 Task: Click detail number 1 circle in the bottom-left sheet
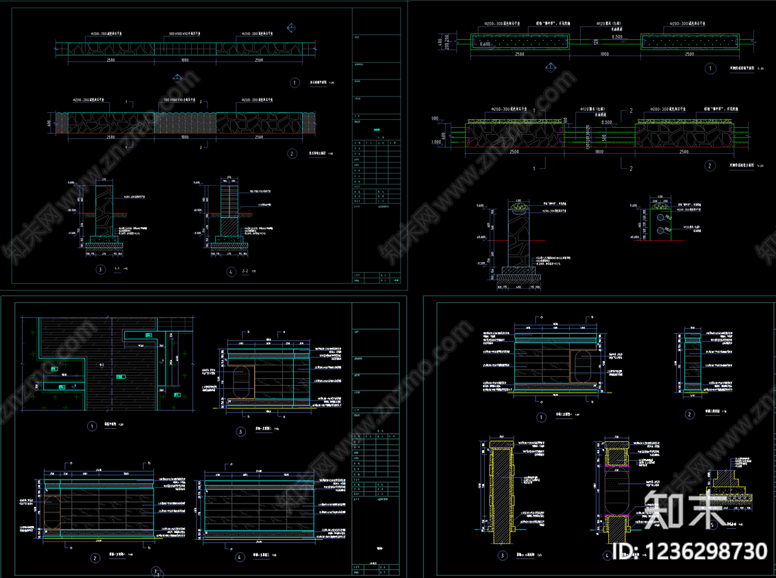tap(92, 426)
